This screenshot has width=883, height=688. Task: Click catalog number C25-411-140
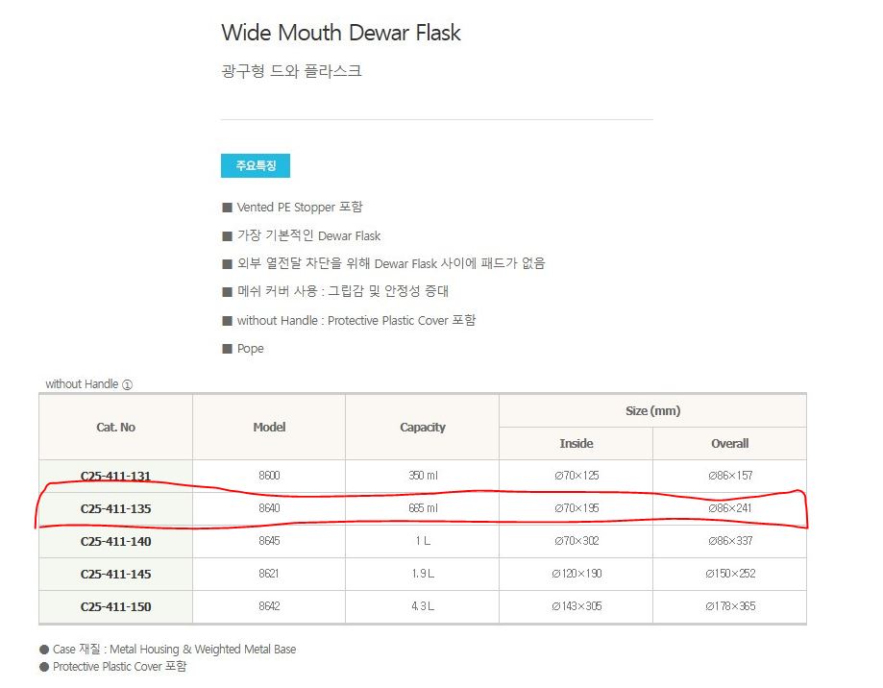point(115,541)
